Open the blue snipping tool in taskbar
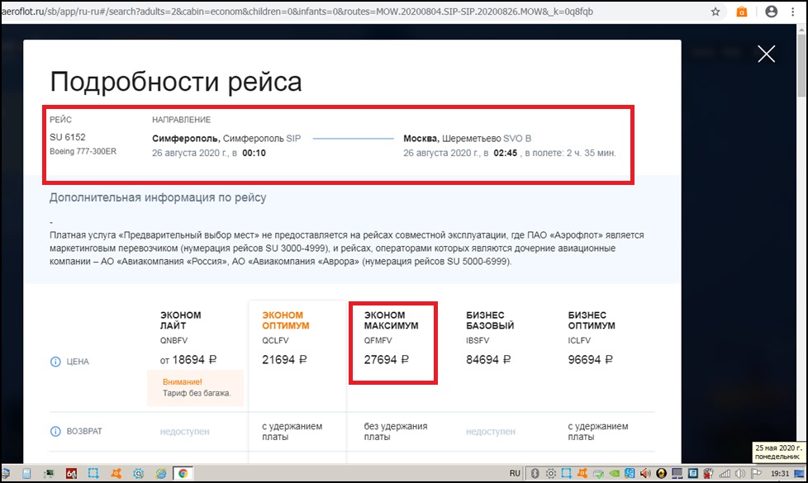The height and width of the screenshot is (483, 808). click(93, 473)
